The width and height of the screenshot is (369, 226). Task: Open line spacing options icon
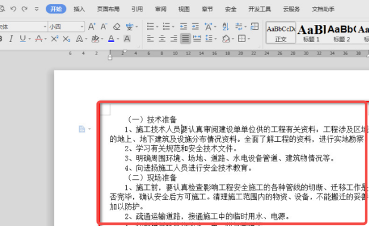pyautogui.click(x=209, y=39)
